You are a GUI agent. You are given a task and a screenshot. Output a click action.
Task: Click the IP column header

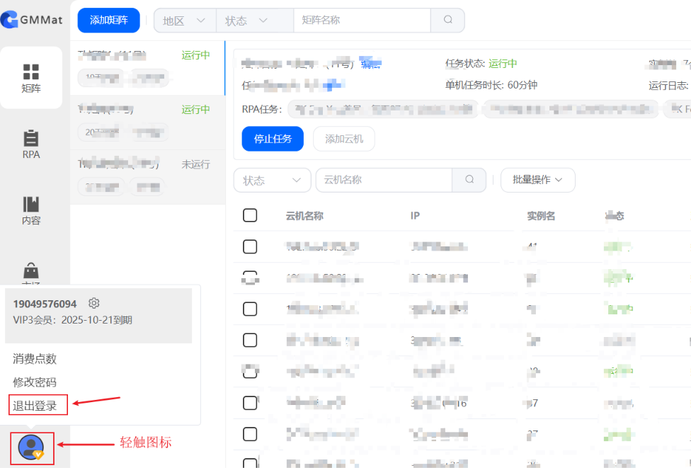[415, 216]
